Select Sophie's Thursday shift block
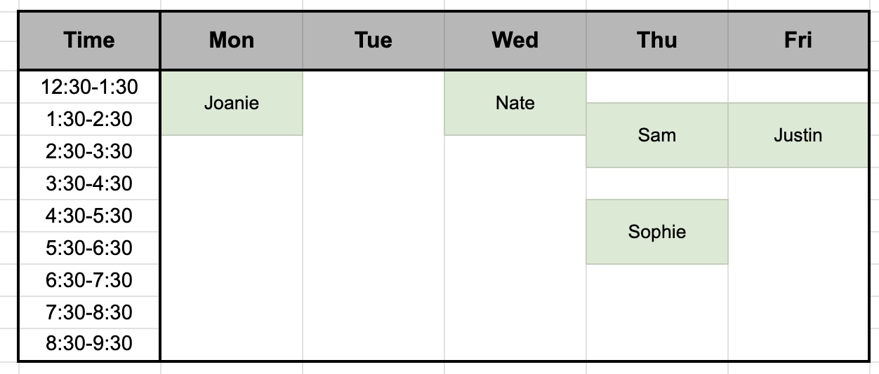879x374 pixels. (657, 232)
